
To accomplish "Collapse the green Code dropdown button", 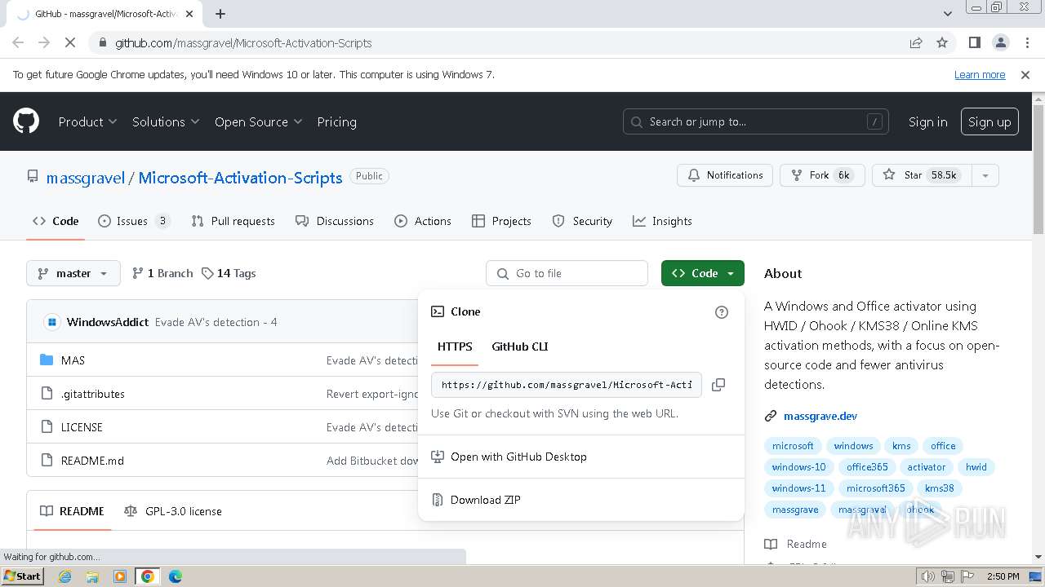I will tap(703, 273).
